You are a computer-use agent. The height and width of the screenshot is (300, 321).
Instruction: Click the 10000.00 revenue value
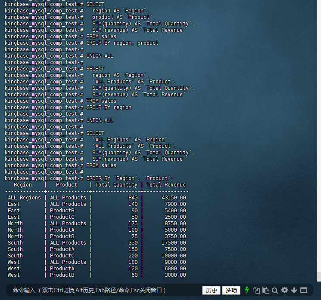(174, 256)
